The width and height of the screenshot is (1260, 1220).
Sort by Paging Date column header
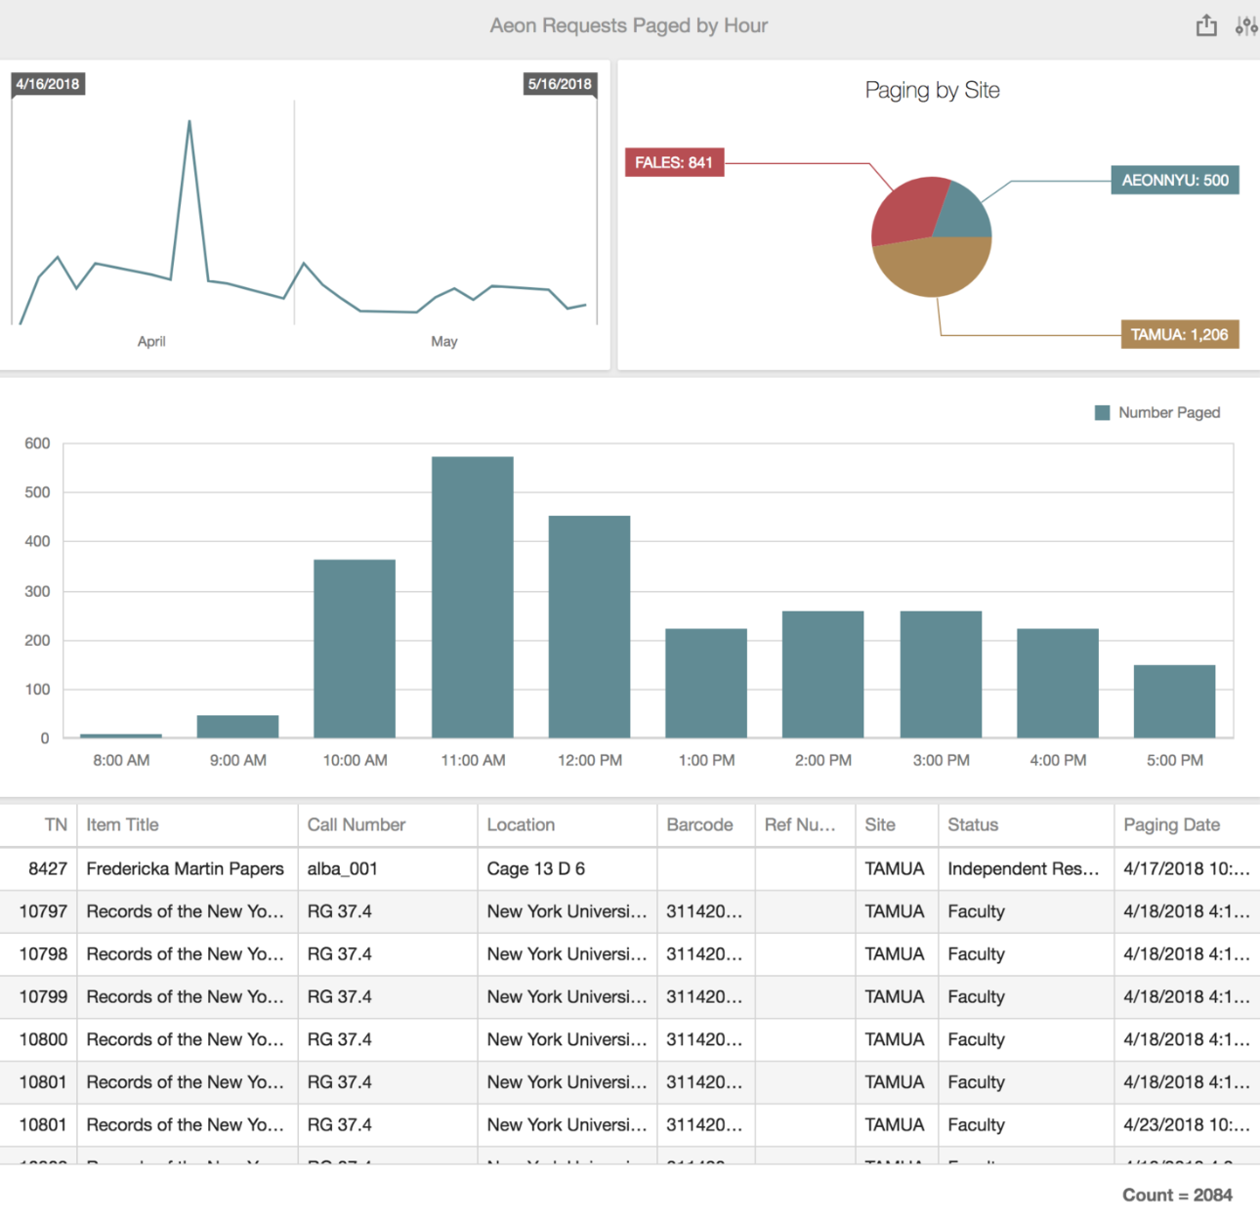click(1171, 825)
